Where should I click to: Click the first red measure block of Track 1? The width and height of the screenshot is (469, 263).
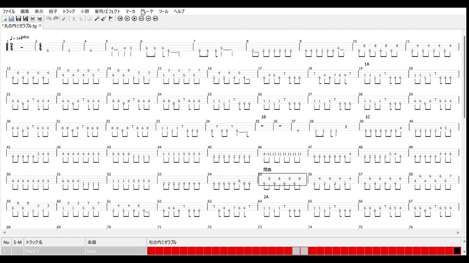tap(151, 251)
